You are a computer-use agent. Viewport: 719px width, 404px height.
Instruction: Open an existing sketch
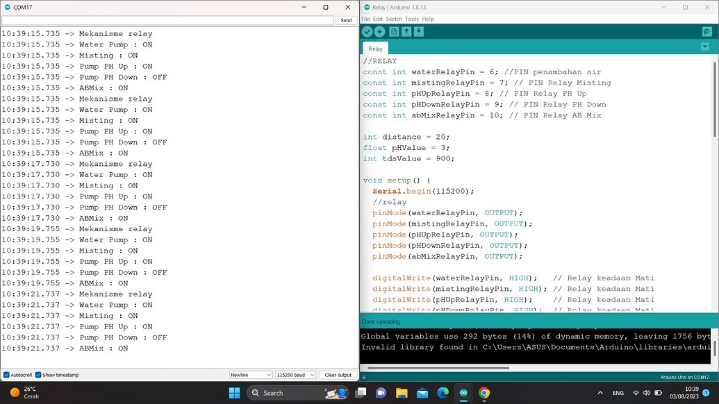point(407,31)
